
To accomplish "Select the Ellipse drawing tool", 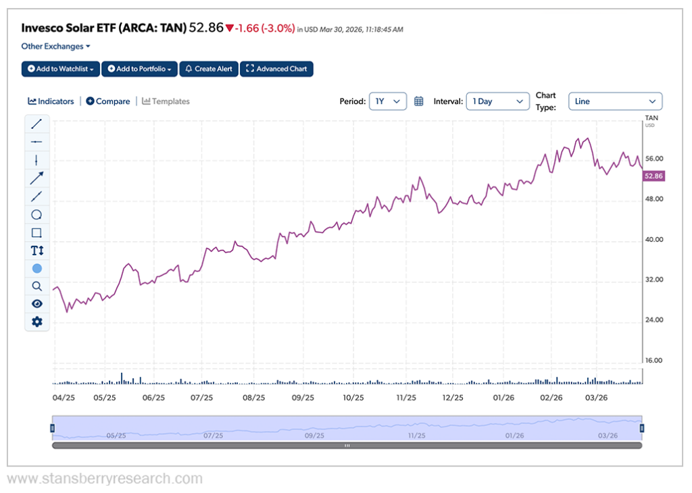I will point(36,214).
